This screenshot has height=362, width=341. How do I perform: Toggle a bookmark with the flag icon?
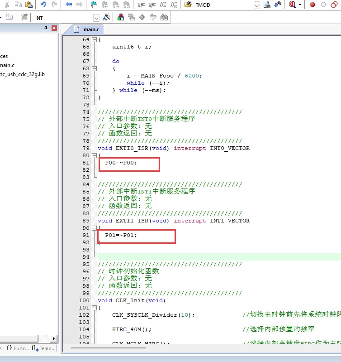[x=94, y=5]
